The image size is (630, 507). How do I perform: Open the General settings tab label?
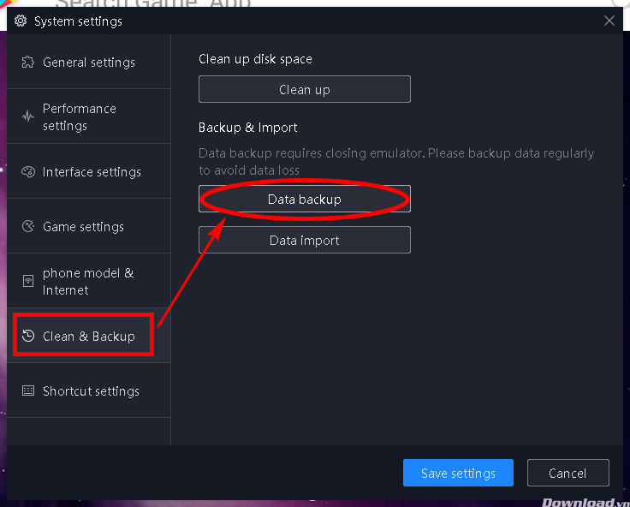89,63
